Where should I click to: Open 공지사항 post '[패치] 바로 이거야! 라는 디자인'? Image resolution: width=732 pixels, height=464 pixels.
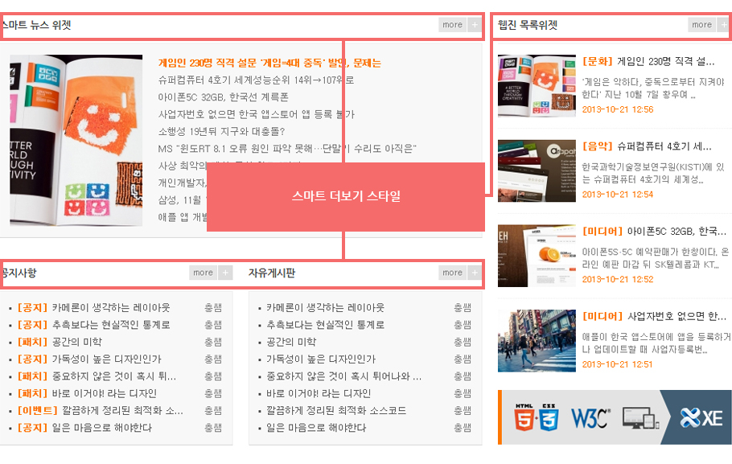click(88, 393)
